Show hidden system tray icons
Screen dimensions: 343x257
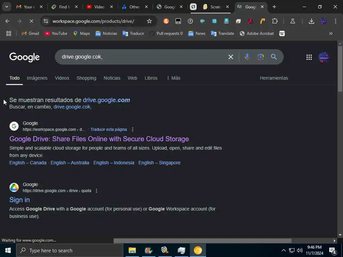click(283, 250)
